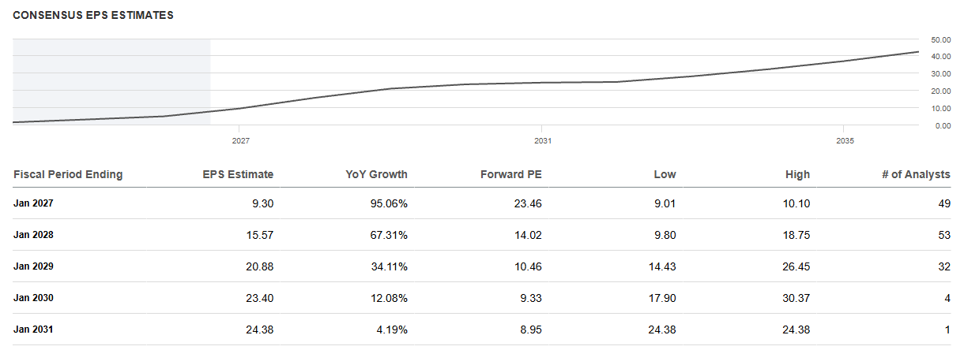964x350 pixels.
Task: Click the Low column header
Action: 665,174
